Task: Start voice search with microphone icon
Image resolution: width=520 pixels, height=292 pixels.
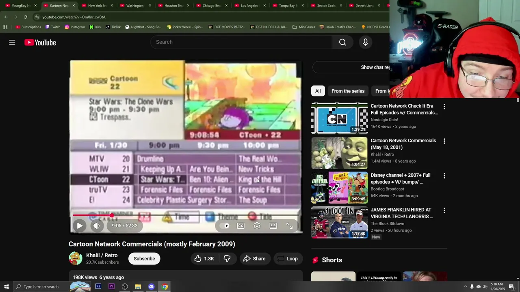Action: tap(365, 42)
